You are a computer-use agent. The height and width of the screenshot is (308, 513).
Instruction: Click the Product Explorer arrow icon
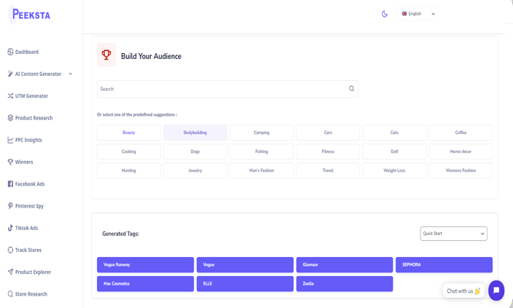tap(10, 272)
